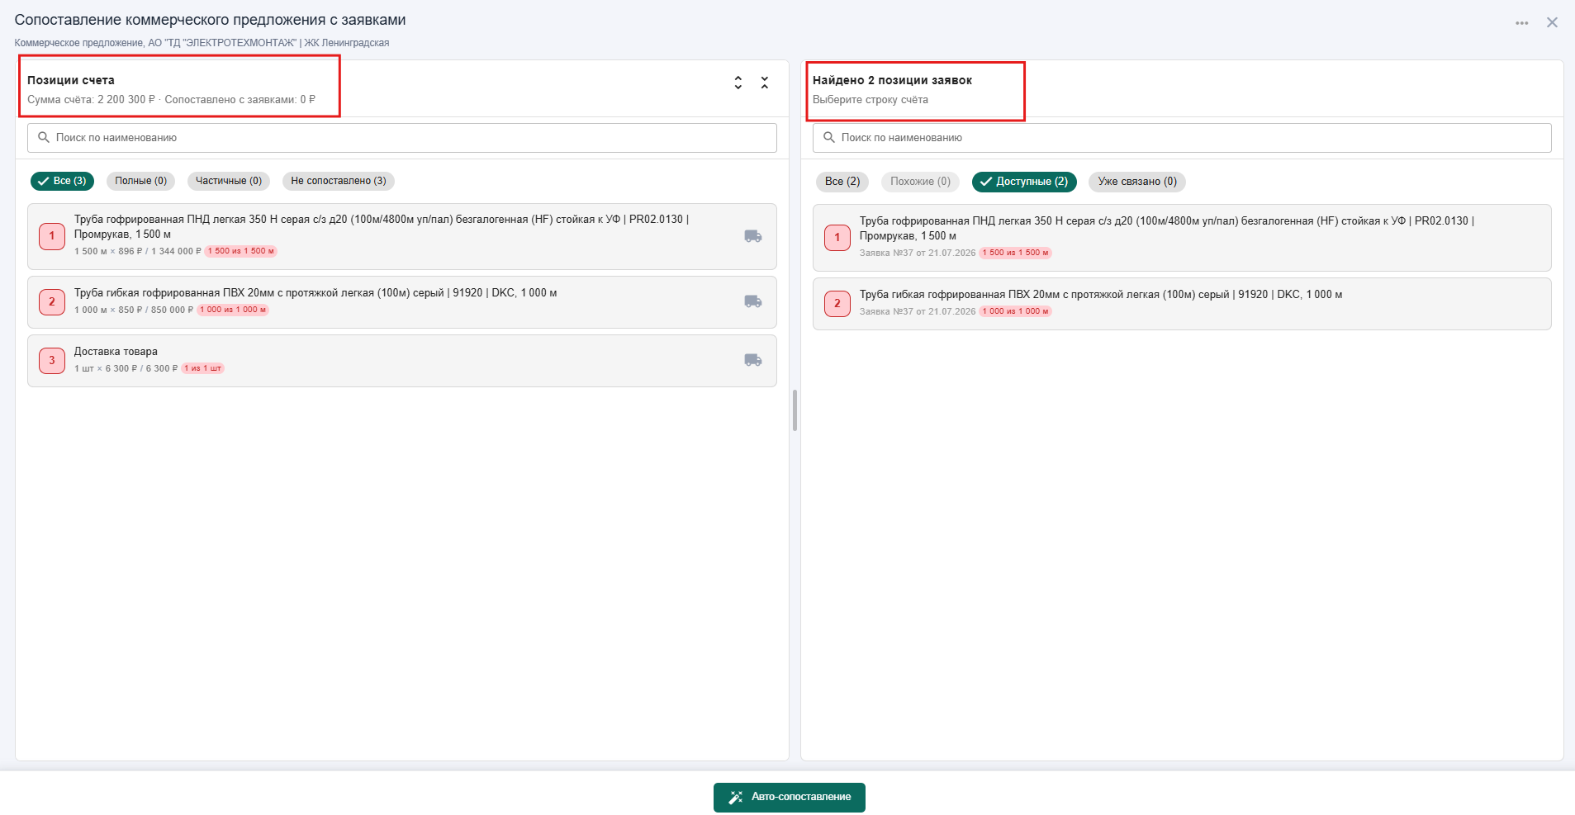Screen dimensions: 1575x815
Task: Select request row Труба гофрированная ПНД легкая
Action: [x=1182, y=238]
